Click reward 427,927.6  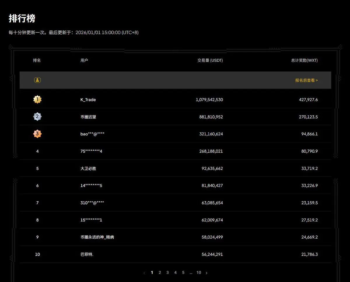[x=309, y=100]
